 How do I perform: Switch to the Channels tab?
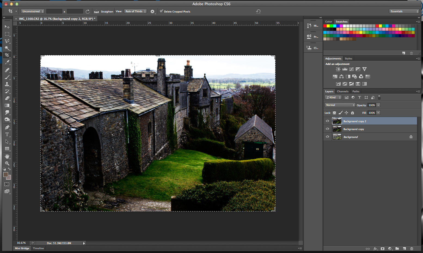[342, 91]
